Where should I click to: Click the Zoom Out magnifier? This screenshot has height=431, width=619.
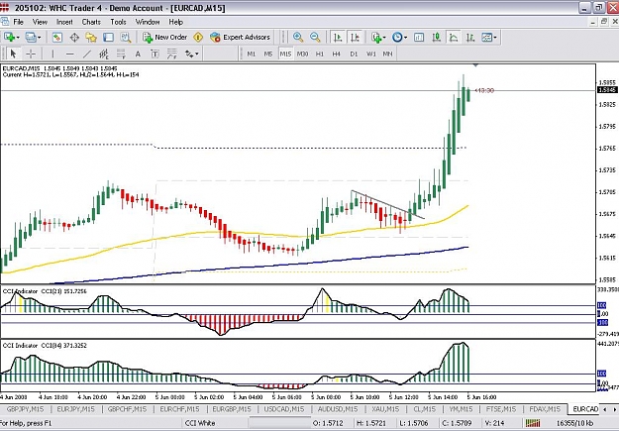coord(315,37)
